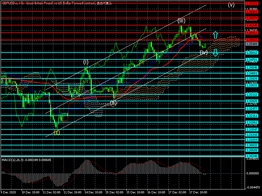The height and width of the screenshot is (196, 262).
Task: Select the wave (i) label
Action: pos(85,61)
